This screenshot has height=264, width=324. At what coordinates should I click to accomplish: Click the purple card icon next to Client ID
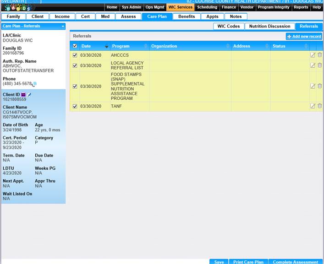pyautogui.click(x=23, y=95)
